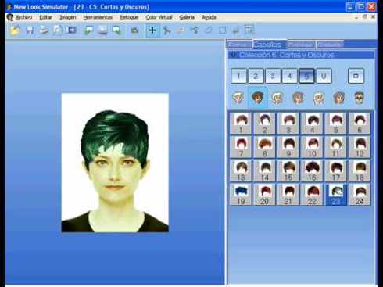Click the woman's portrait photo
This screenshot has width=383, height=287.
115,163
